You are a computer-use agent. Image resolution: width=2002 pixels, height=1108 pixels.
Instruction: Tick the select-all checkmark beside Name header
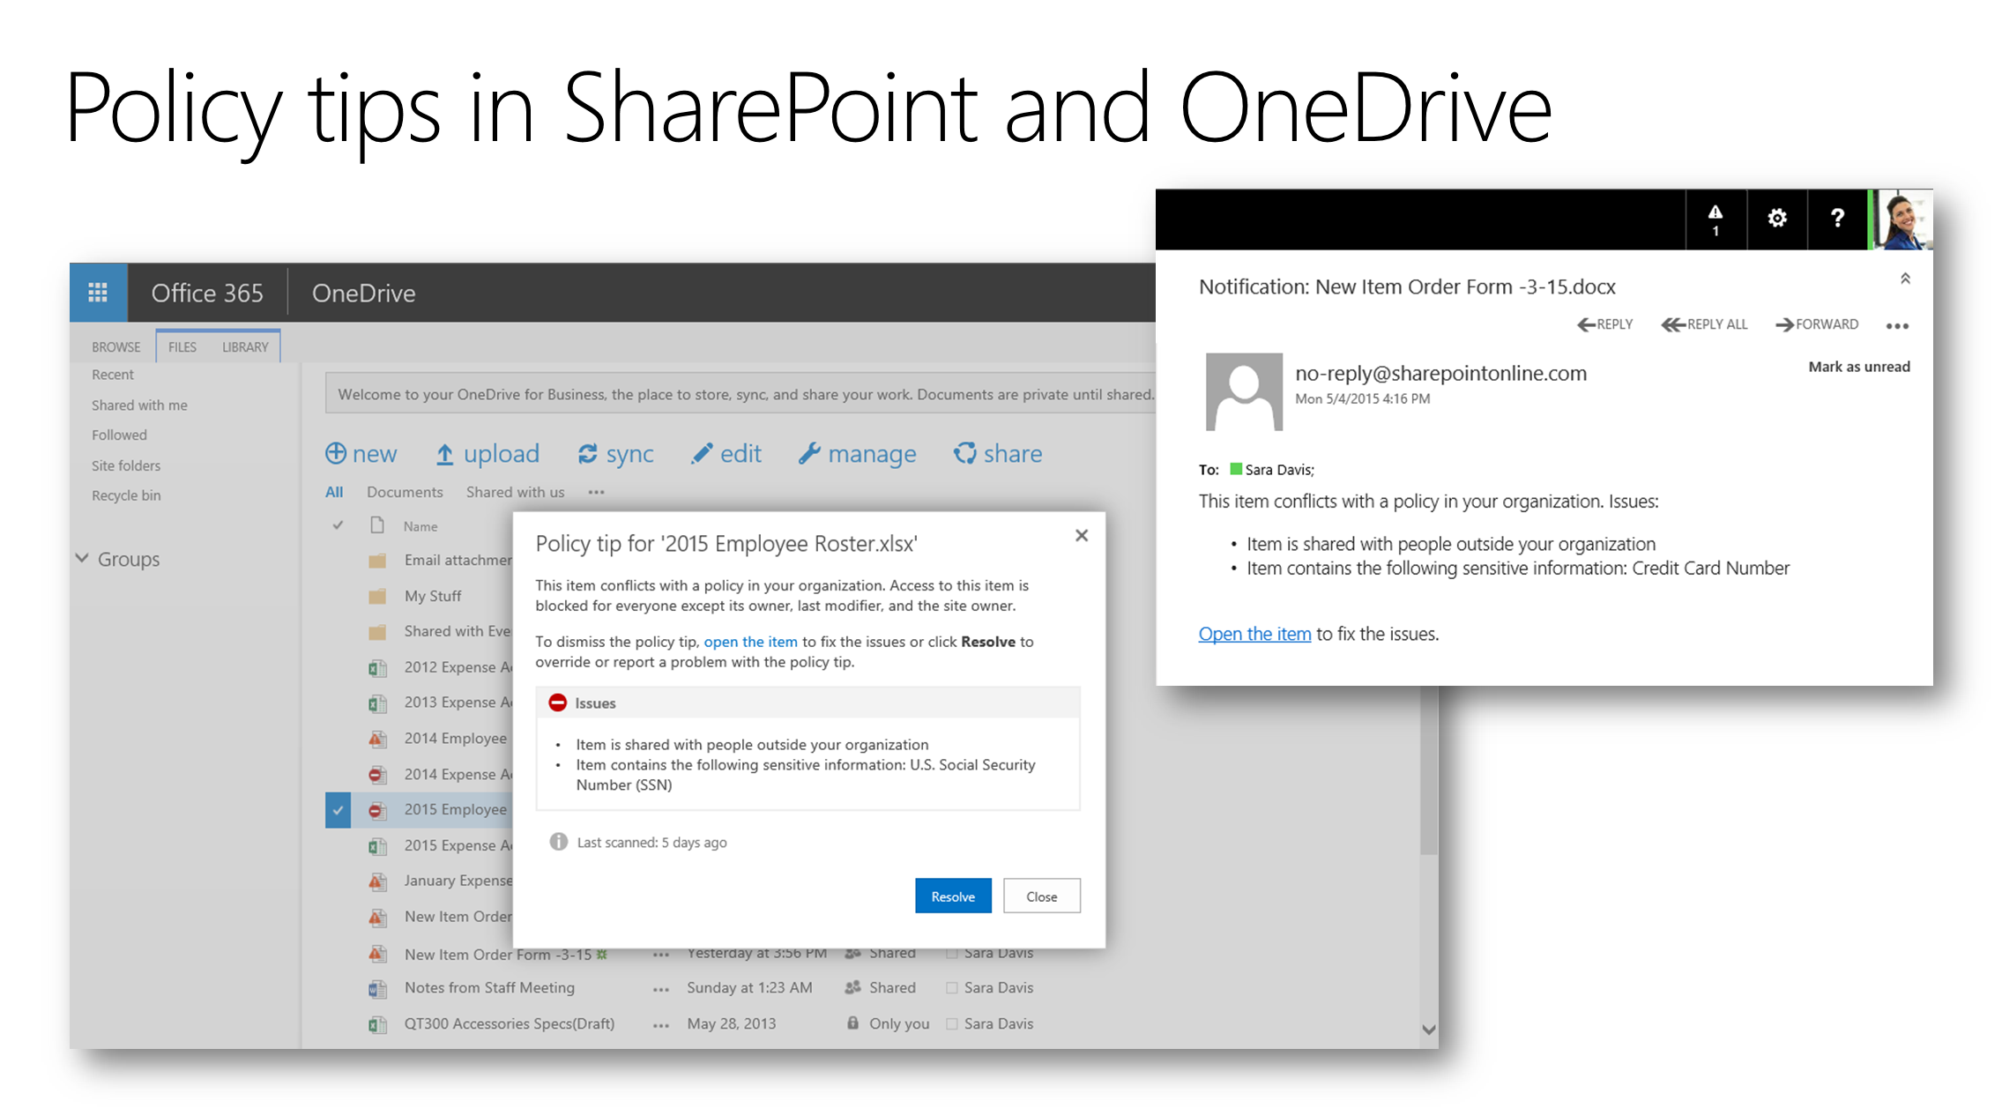338,525
